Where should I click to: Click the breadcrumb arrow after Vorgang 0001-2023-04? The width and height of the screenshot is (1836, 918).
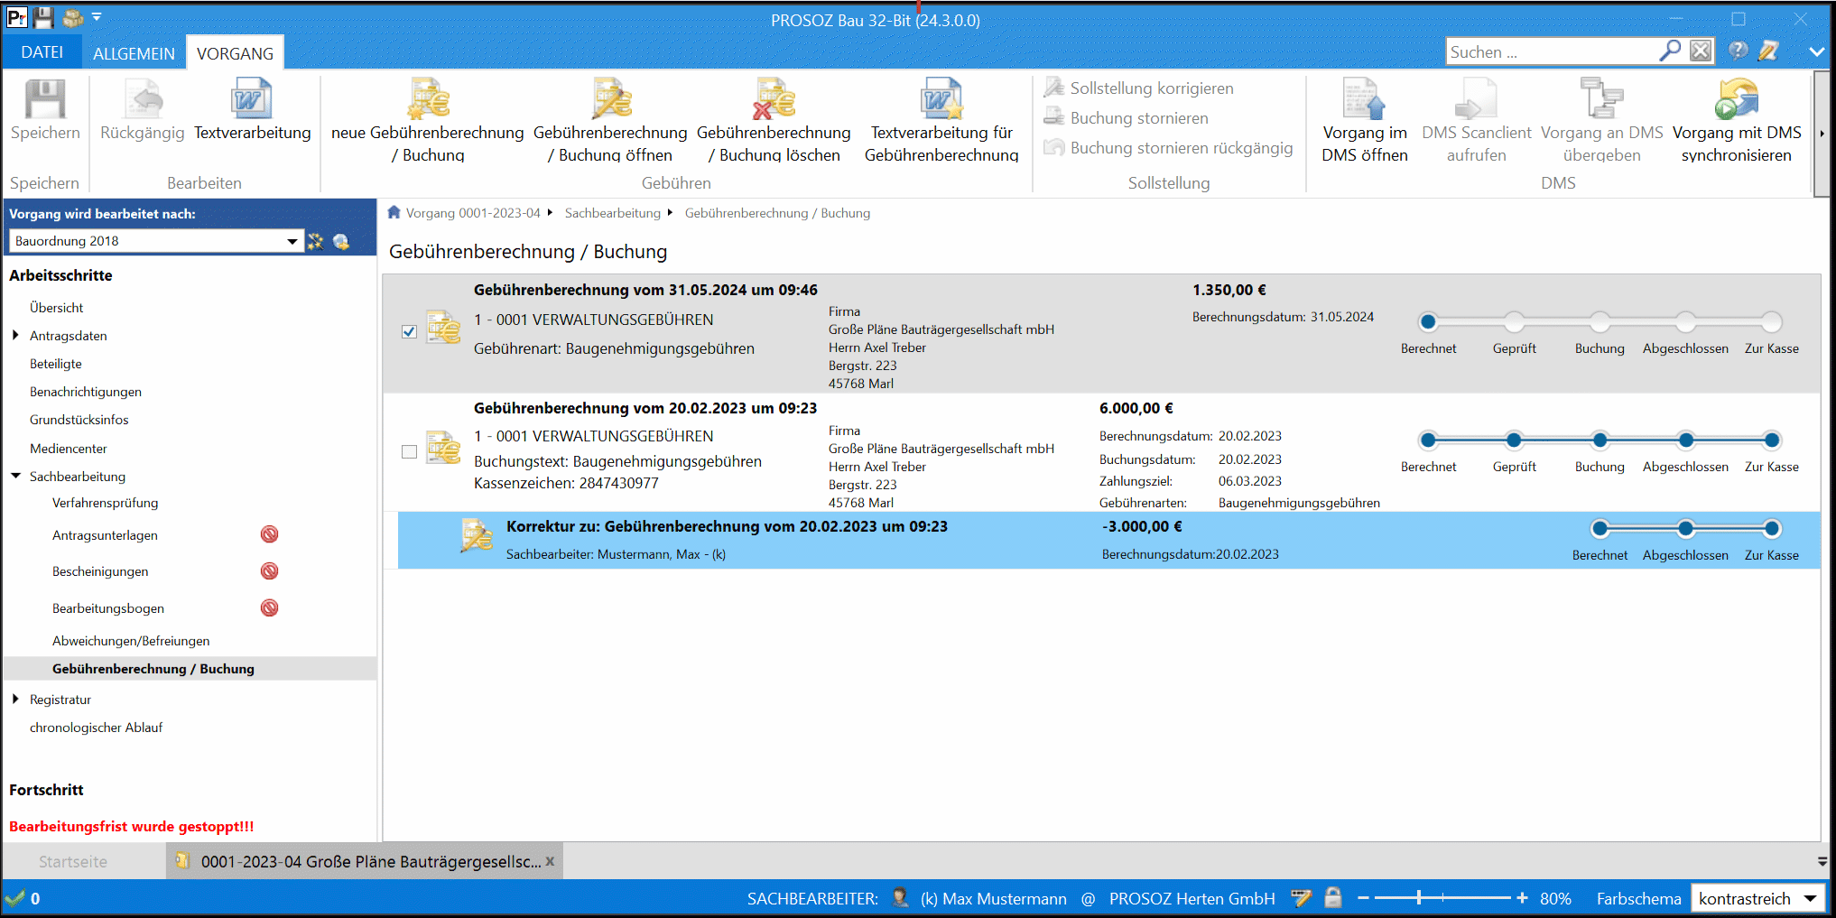[550, 212]
